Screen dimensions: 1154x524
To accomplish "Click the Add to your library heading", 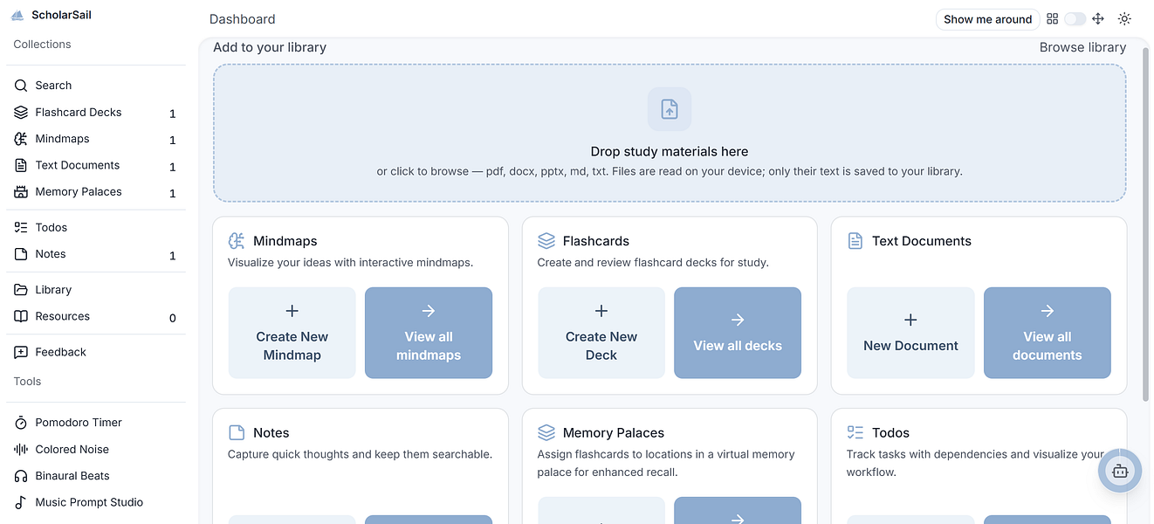I will [x=270, y=47].
